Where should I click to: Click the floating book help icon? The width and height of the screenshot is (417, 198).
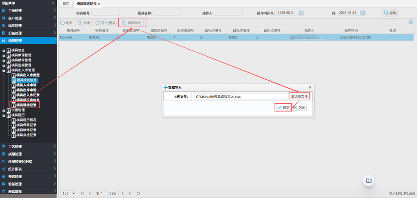(369, 181)
